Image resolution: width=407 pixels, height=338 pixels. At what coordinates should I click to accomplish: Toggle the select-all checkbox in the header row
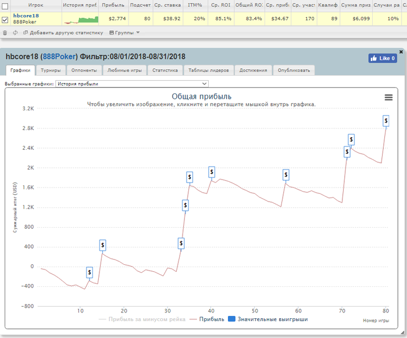point(5,6)
